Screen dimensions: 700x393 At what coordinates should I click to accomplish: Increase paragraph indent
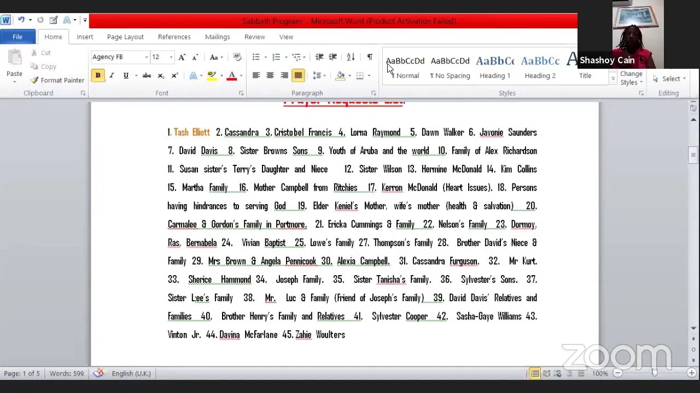[x=332, y=57]
